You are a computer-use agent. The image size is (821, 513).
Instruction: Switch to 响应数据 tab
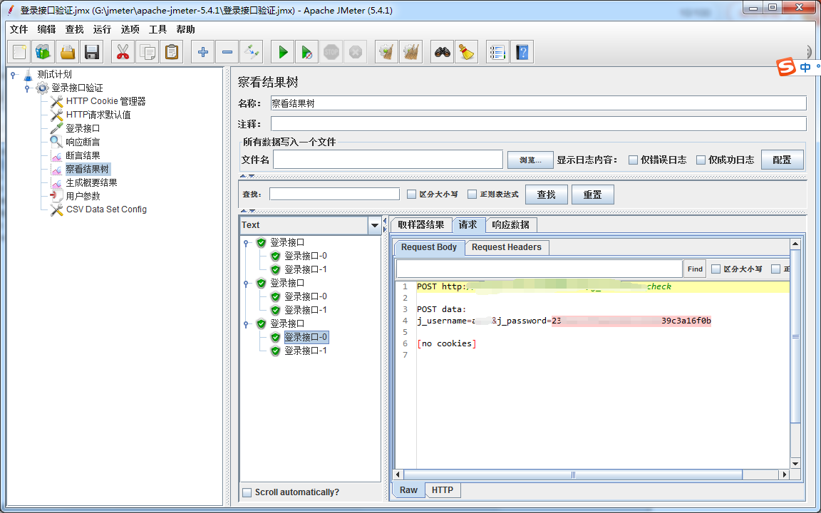click(510, 225)
